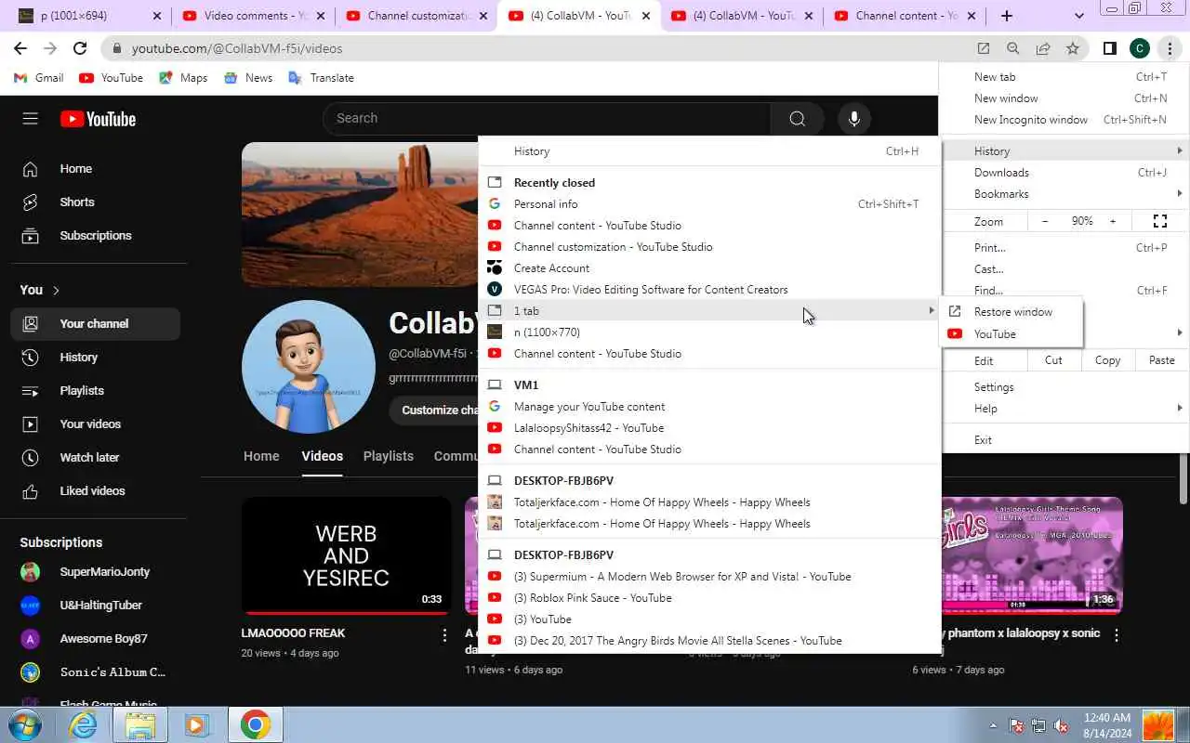
Task: Click the share page icon in the address bar
Action: pos(1042,48)
